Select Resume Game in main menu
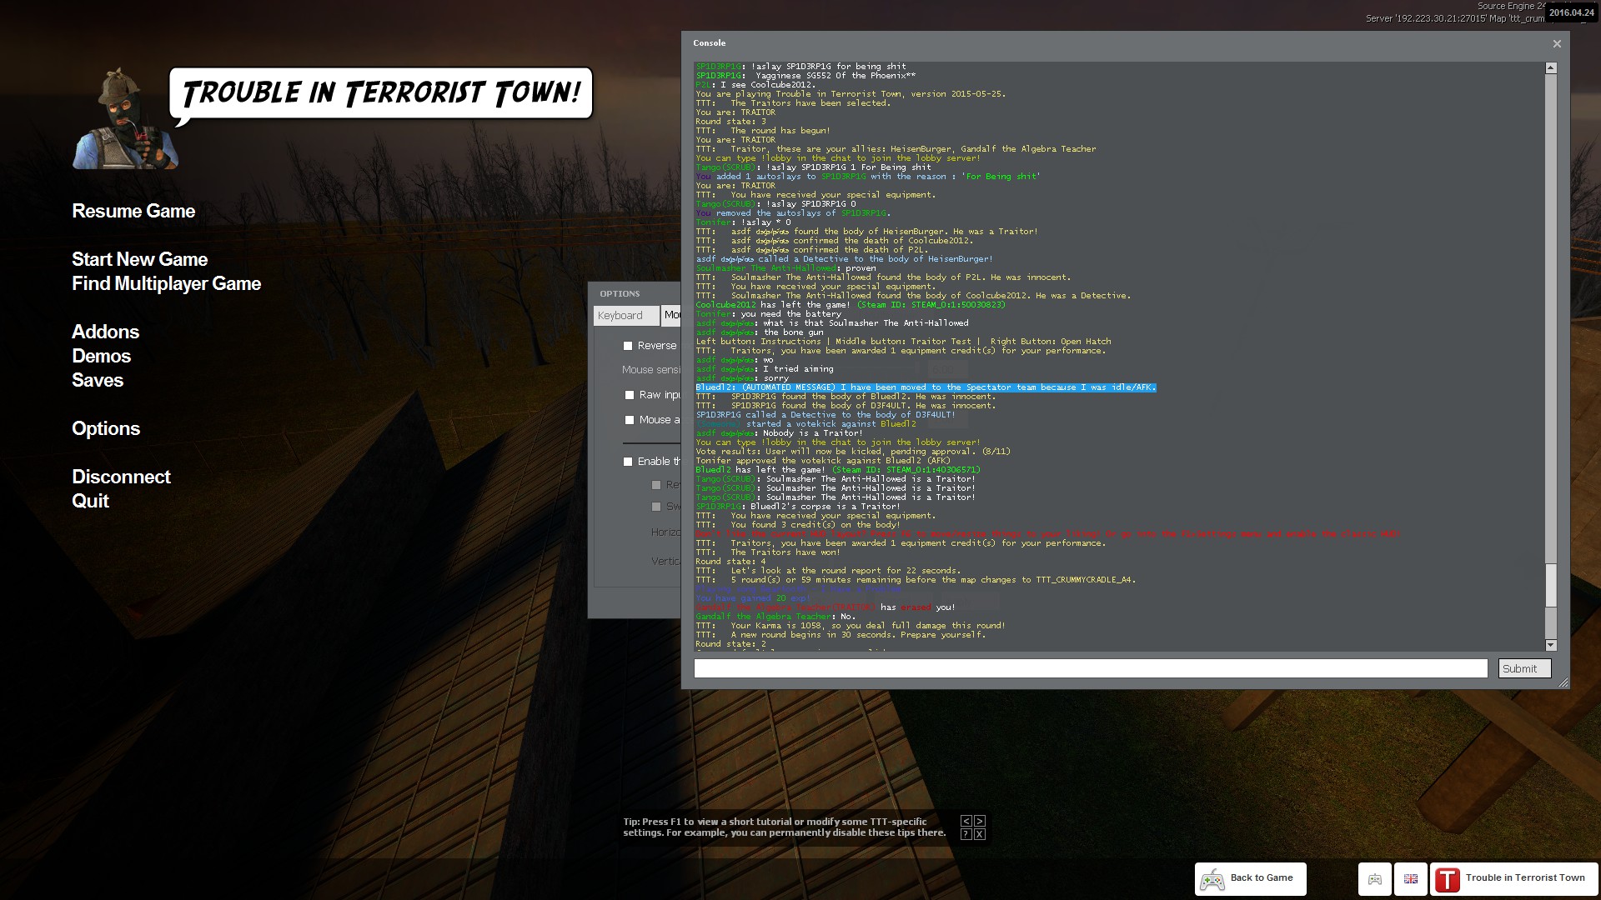Viewport: 1601px width, 900px height. pos(133,212)
